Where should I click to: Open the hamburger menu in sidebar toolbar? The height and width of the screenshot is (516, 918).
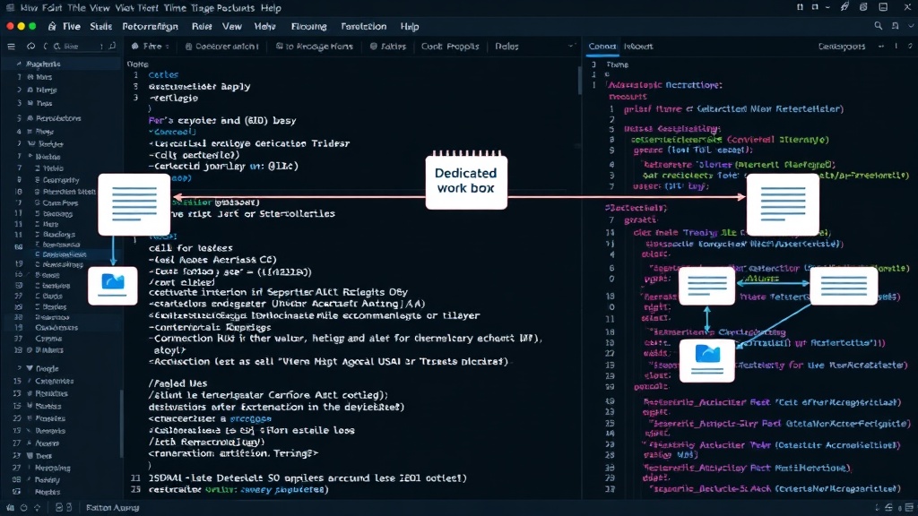pos(11,47)
